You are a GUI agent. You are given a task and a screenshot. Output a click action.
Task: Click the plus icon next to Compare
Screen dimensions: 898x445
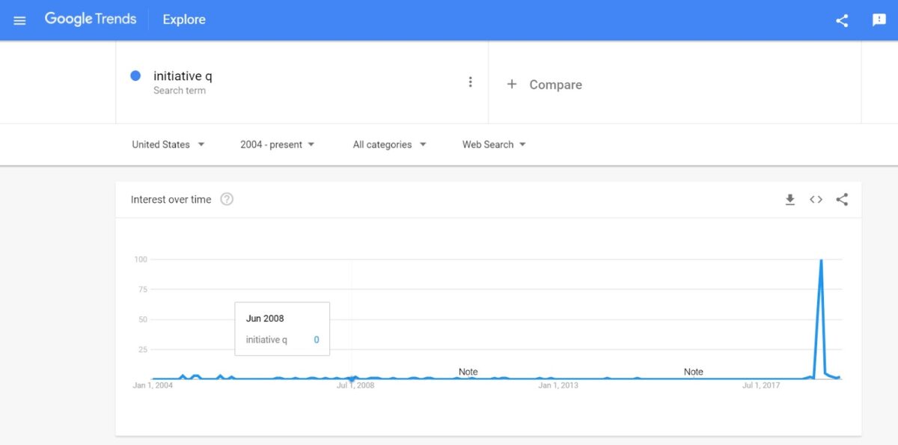click(x=512, y=85)
